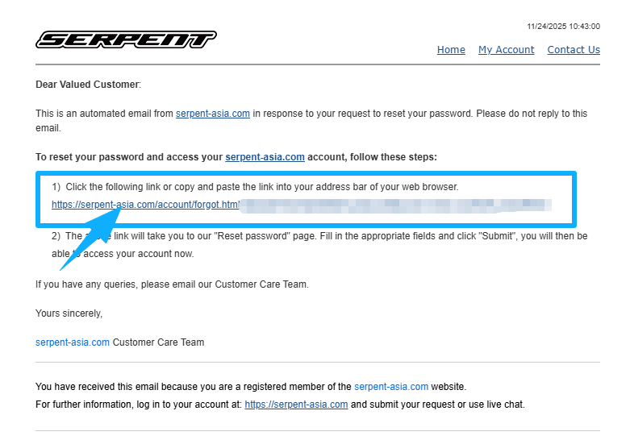The width and height of the screenshot is (630, 444).
Task: Click the "Dear Valued Customer" greeting
Action: [88, 84]
